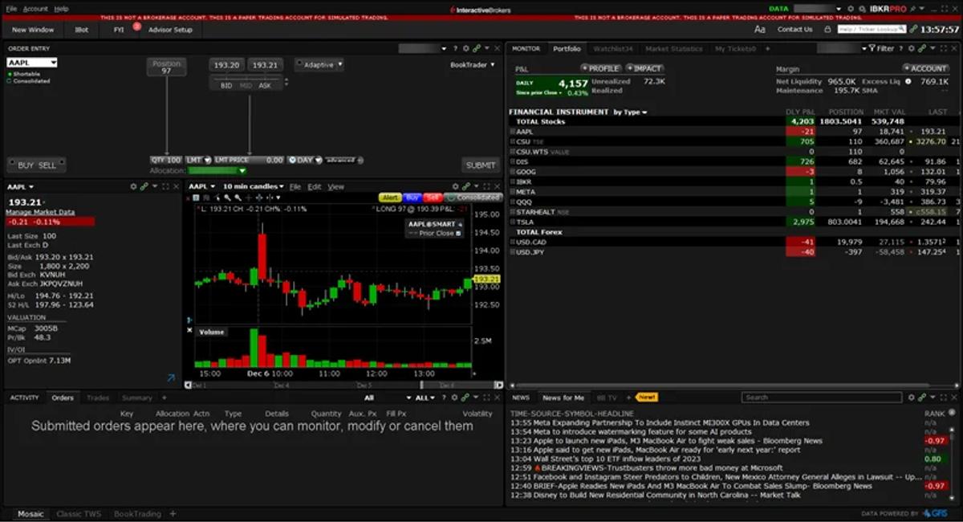963x522 pixels.
Task: Open font size Aa adjustment
Action: click(x=759, y=29)
